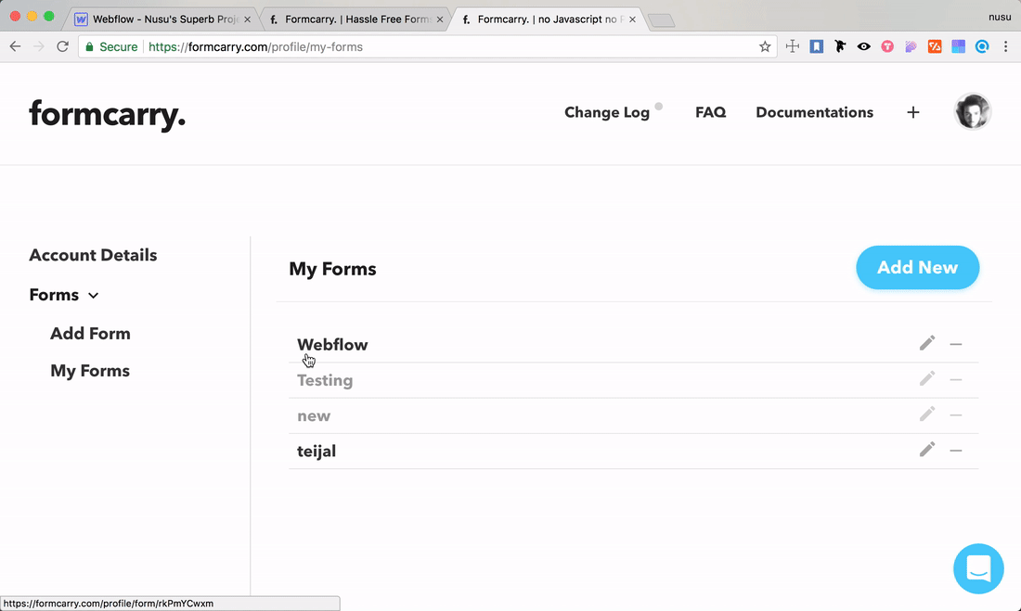This screenshot has height=611, width=1021.
Task: Open the Testing form entry
Action: (325, 380)
